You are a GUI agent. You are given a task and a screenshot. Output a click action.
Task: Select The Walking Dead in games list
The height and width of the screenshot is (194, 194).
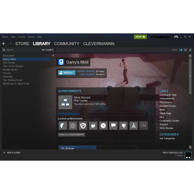pyautogui.click(x=12, y=80)
